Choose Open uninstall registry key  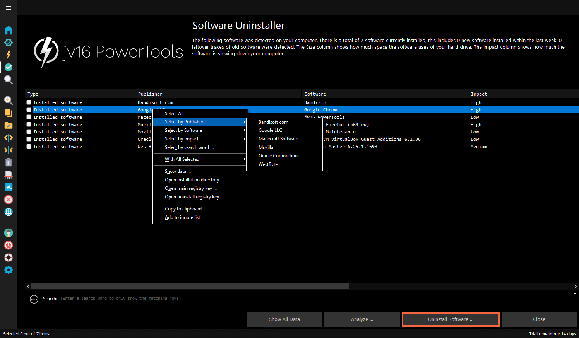(x=200, y=197)
